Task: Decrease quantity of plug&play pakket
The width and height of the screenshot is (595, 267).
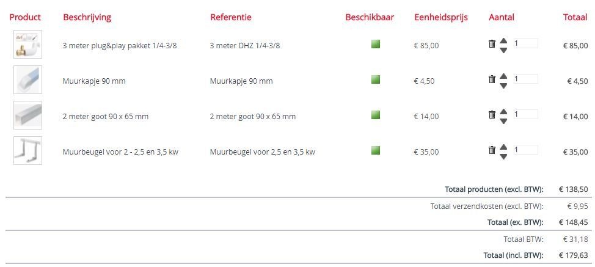Action: coord(503,50)
